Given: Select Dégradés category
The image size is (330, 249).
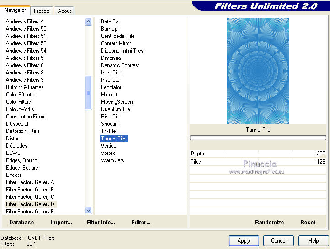Looking at the screenshot, I should (x=16, y=146).
